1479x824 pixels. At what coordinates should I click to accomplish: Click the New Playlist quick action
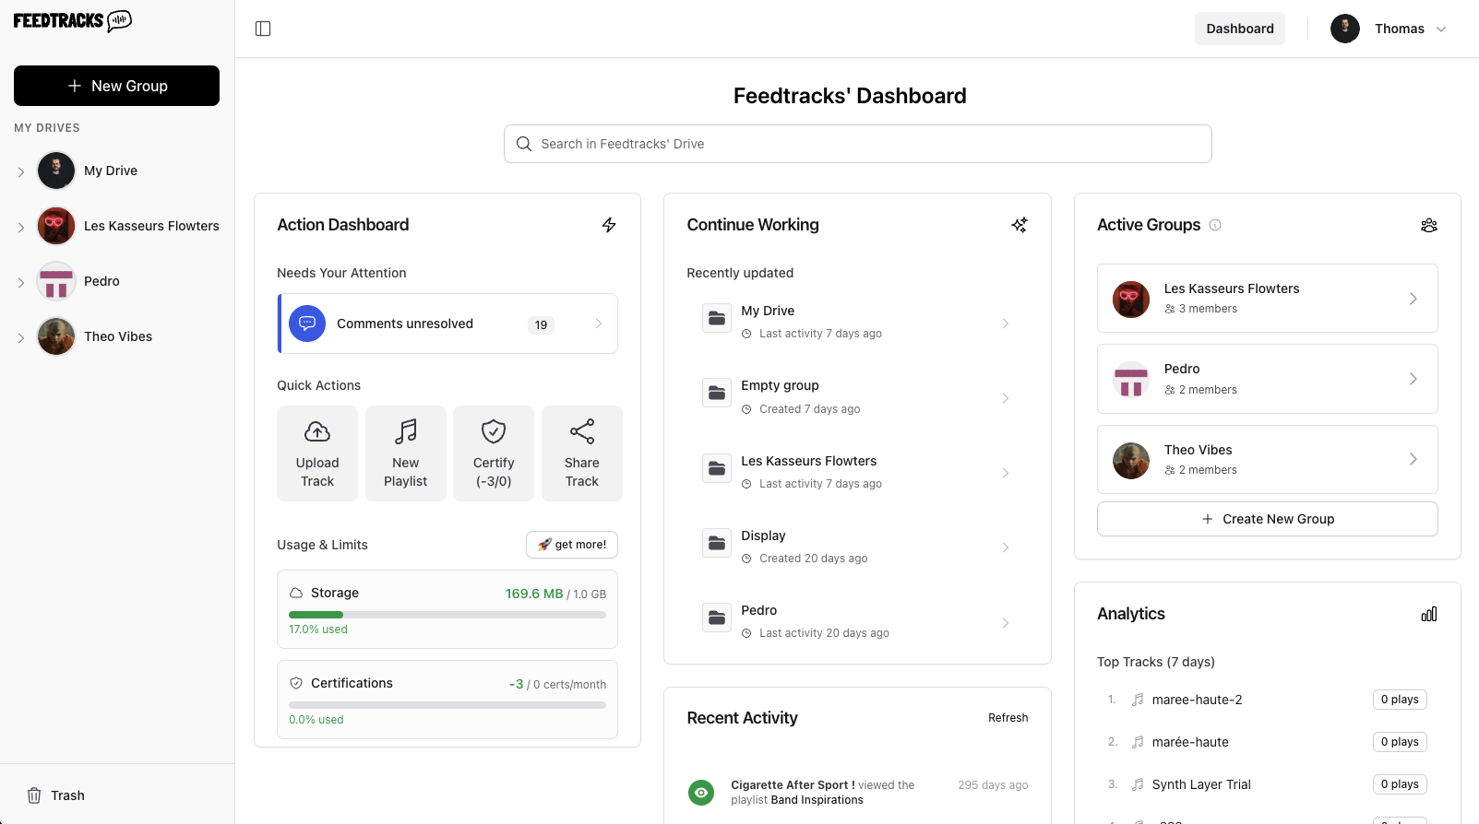tap(406, 453)
